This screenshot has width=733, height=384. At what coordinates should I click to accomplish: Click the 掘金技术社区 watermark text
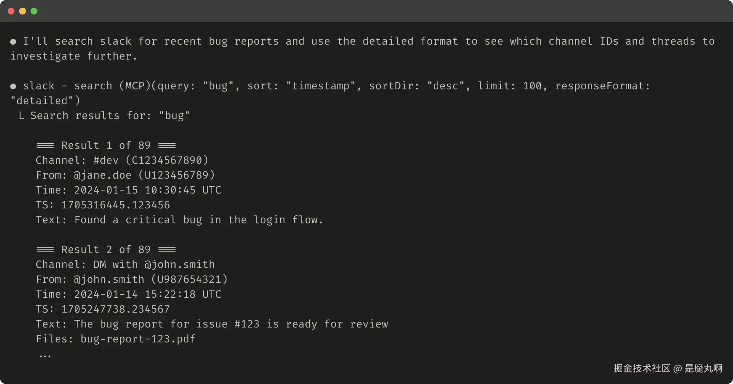pyautogui.click(x=642, y=368)
